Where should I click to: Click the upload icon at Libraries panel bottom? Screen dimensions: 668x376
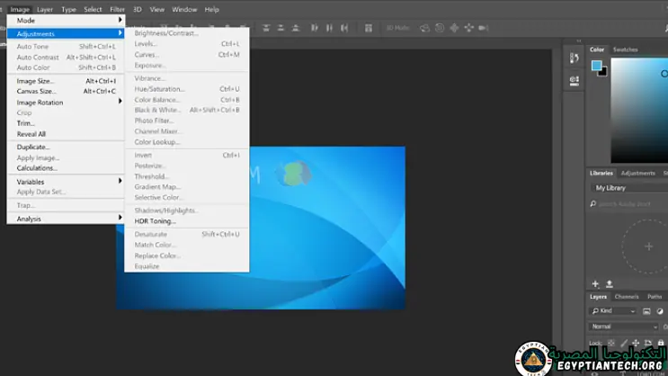[x=610, y=284]
